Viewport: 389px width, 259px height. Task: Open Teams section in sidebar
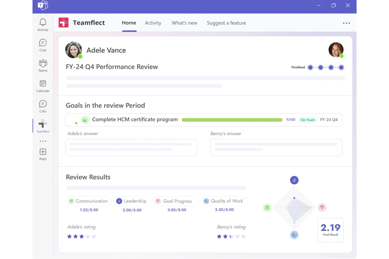click(x=43, y=66)
